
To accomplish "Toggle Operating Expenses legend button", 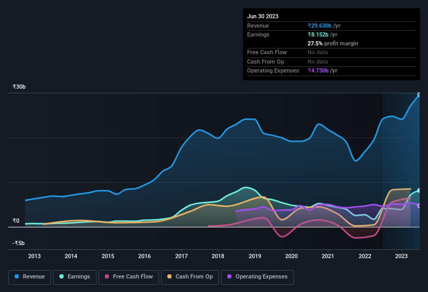I will 257,277.
